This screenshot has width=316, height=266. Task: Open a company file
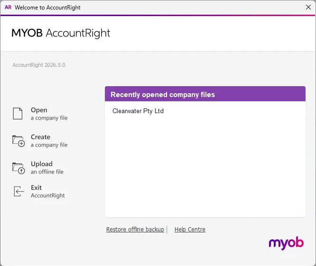[x=49, y=114]
